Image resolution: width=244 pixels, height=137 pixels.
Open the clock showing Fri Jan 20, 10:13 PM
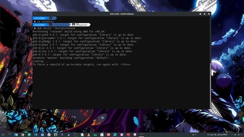tap(217, 135)
